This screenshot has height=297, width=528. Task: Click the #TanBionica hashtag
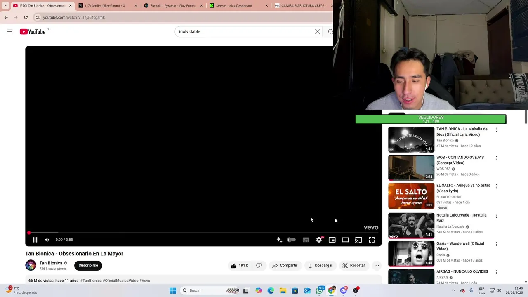[91, 280]
